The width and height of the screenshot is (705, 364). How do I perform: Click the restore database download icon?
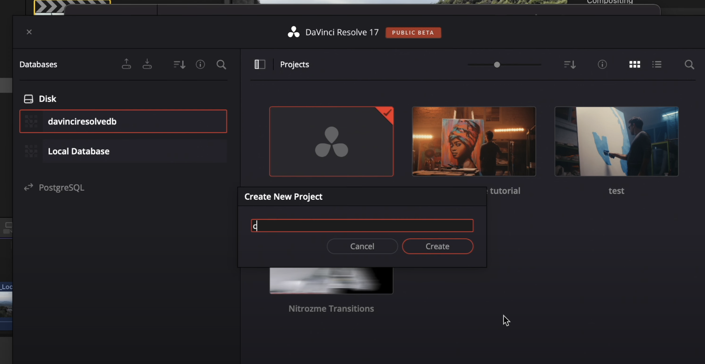pos(147,64)
